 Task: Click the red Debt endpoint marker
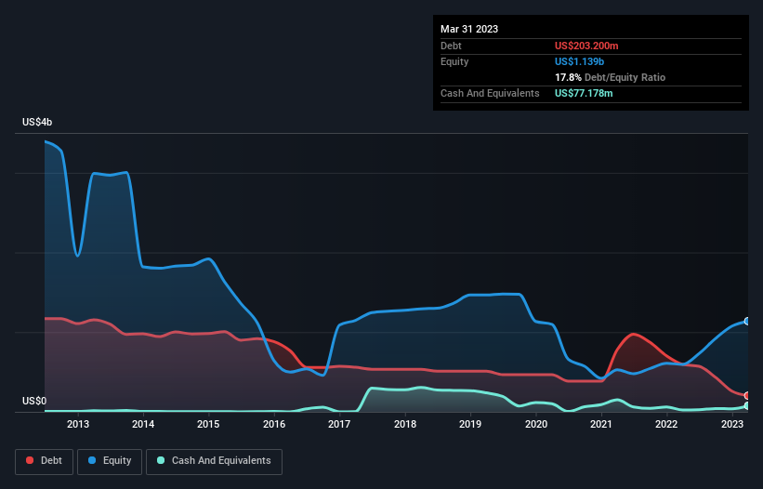(747, 396)
